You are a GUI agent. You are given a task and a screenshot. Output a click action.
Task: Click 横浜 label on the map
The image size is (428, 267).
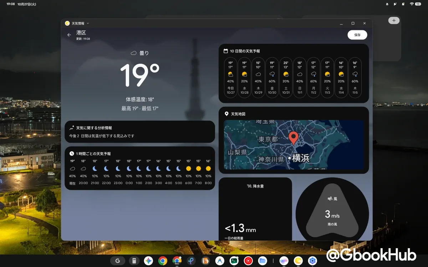(x=301, y=158)
